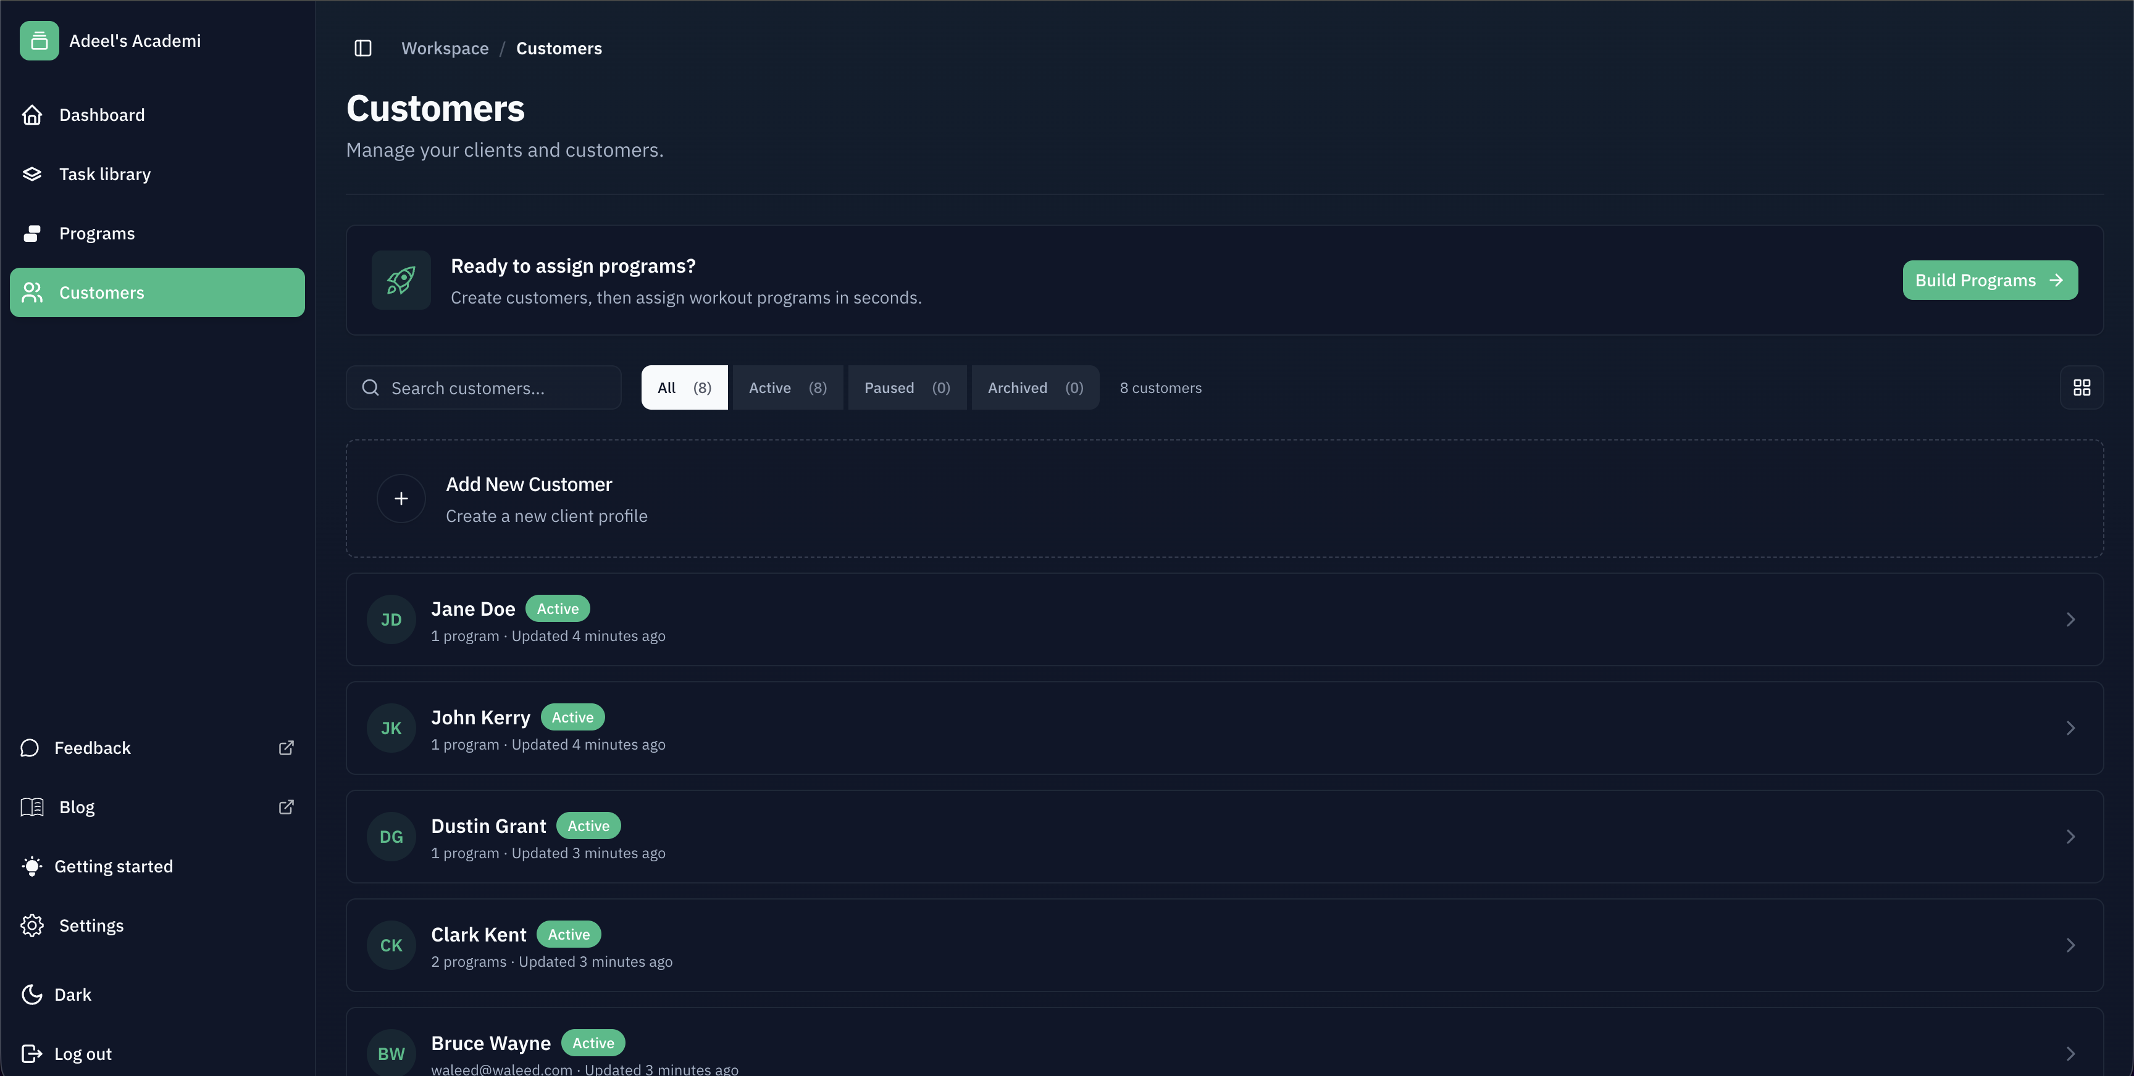Open the Dashboard from the sidebar

101,114
